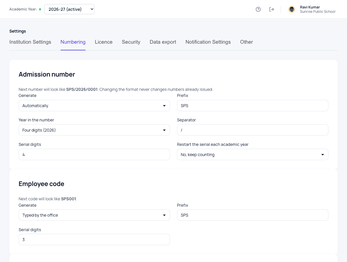
Task: Click the green active-year status dot
Action: click(40, 9)
